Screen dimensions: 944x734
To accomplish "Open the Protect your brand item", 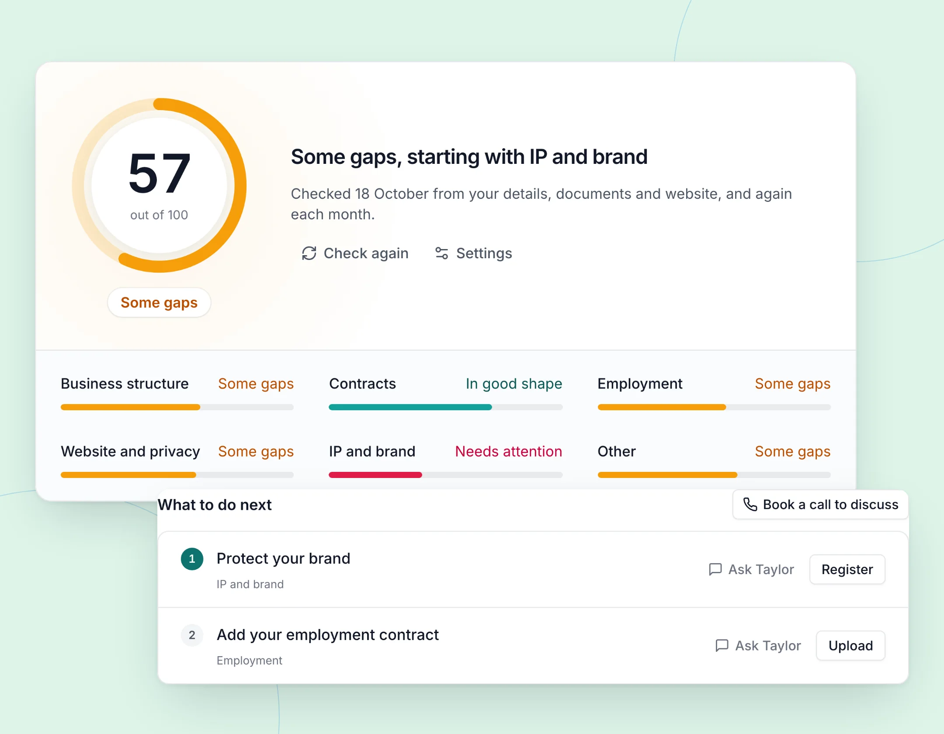I will click(x=533, y=570).
